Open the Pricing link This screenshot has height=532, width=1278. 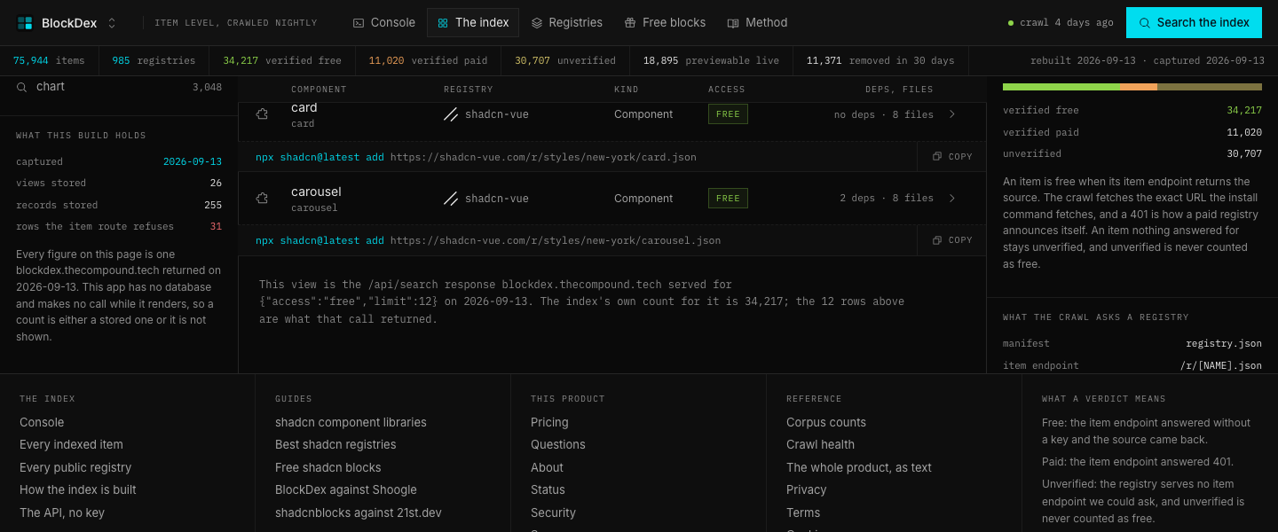click(x=549, y=423)
